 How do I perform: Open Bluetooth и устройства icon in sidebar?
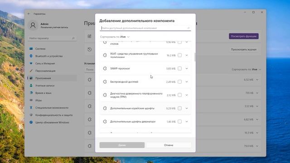(31, 56)
